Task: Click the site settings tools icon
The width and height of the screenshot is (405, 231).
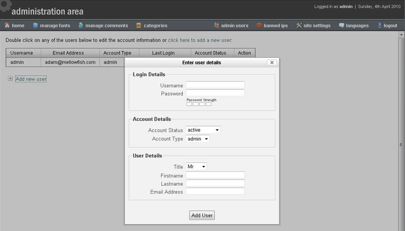Action: pos(299,25)
